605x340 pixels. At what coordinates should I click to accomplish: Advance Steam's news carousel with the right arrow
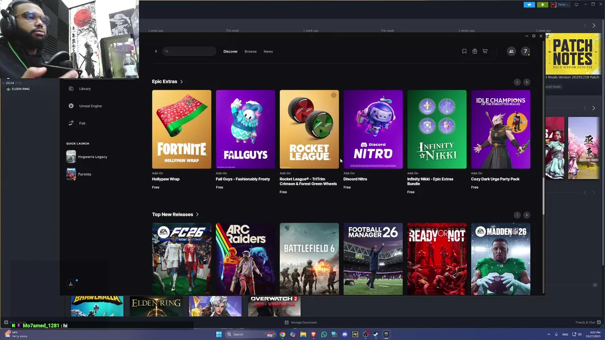point(594,25)
